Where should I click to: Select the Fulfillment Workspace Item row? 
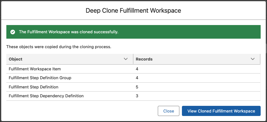[133, 69]
